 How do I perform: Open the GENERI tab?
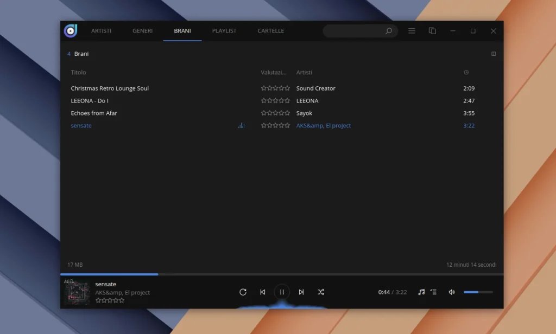pos(142,31)
